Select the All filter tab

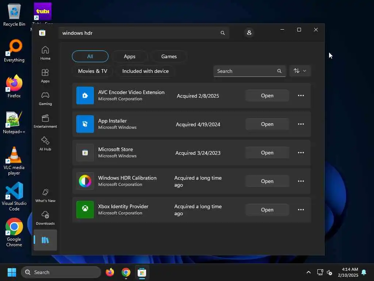pos(90,56)
